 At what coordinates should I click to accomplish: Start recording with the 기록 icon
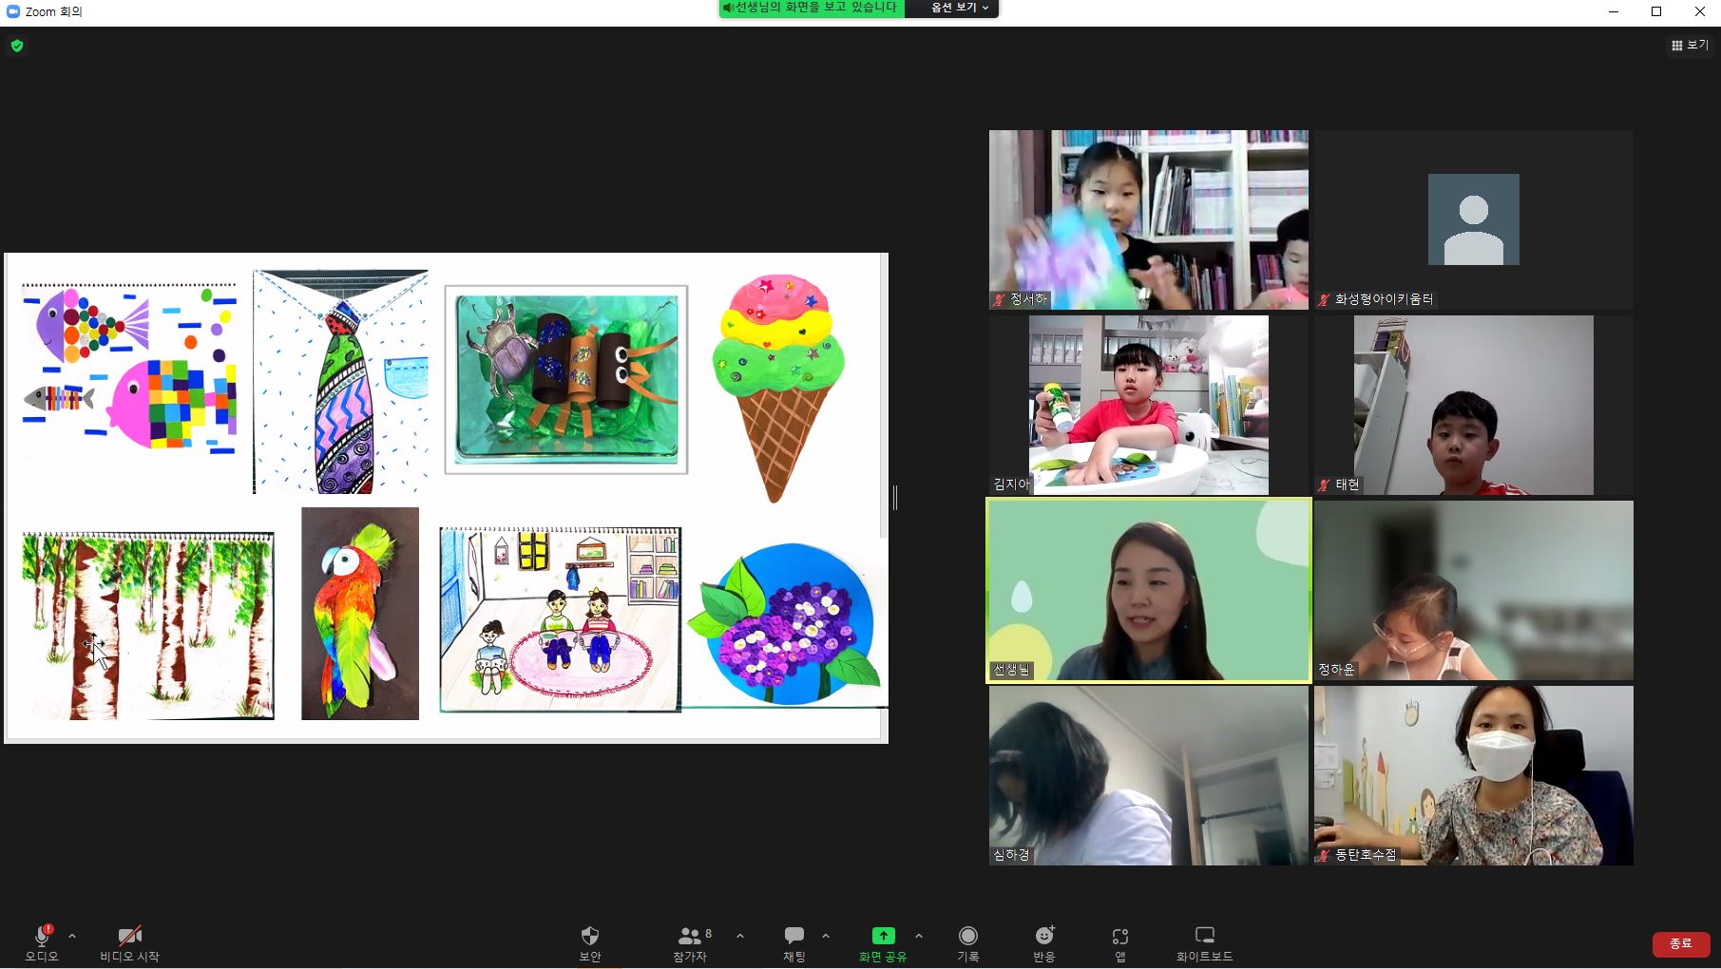pos(967,937)
